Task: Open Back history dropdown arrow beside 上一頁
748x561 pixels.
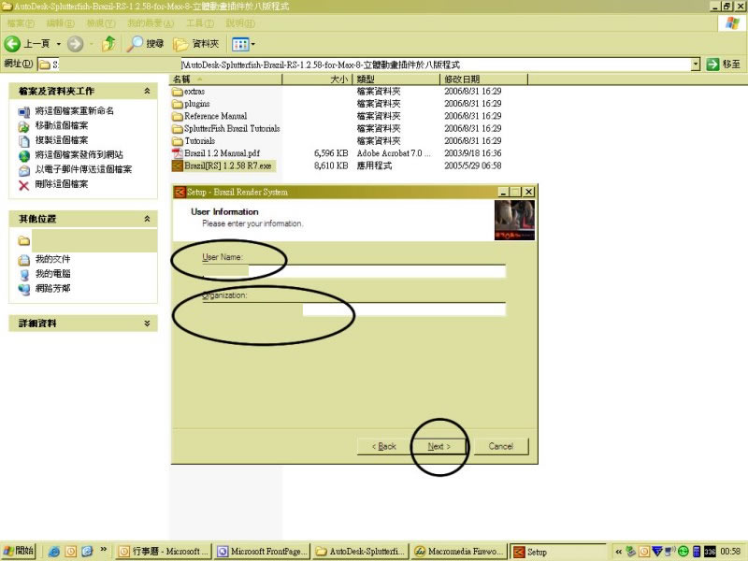Action: (x=59, y=44)
